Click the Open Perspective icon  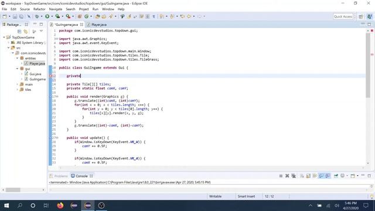click(x=361, y=16)
